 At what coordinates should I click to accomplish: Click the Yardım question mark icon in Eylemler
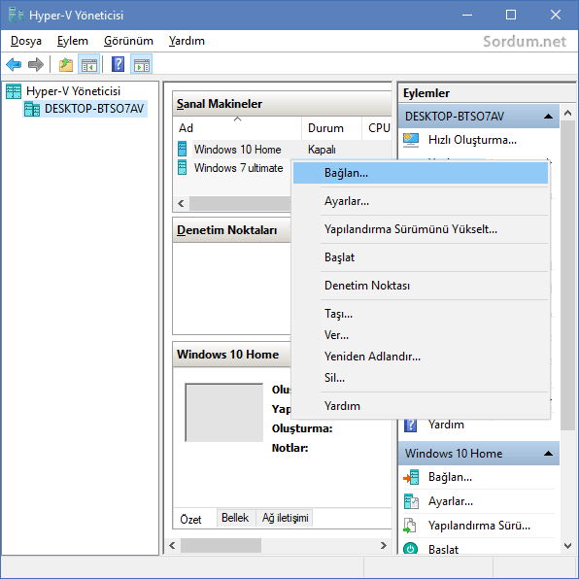click(411, 425)
